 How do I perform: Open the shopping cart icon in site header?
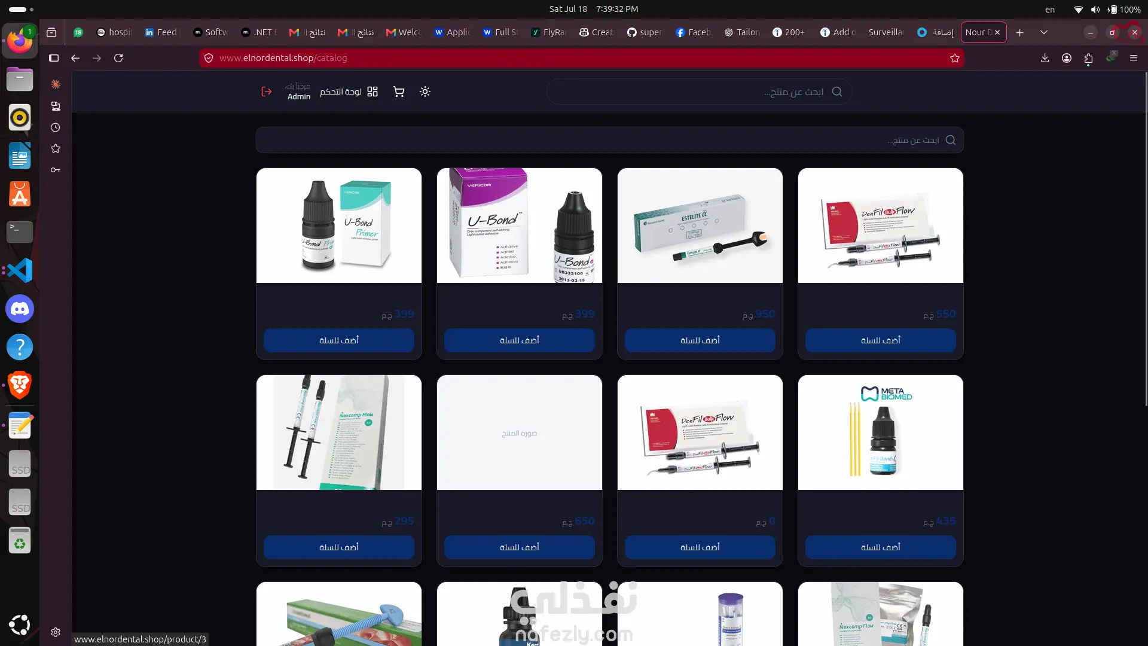399,92
